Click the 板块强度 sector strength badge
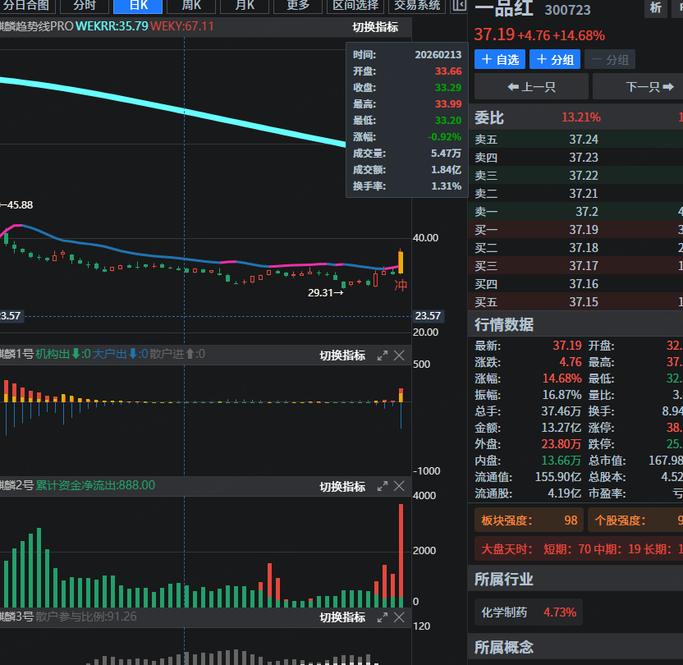Screen dimensions: 683x665 point(529,520)
